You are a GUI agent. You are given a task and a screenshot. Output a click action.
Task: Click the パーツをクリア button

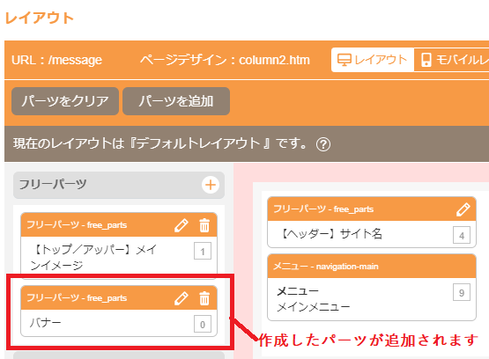click(65, 101)
